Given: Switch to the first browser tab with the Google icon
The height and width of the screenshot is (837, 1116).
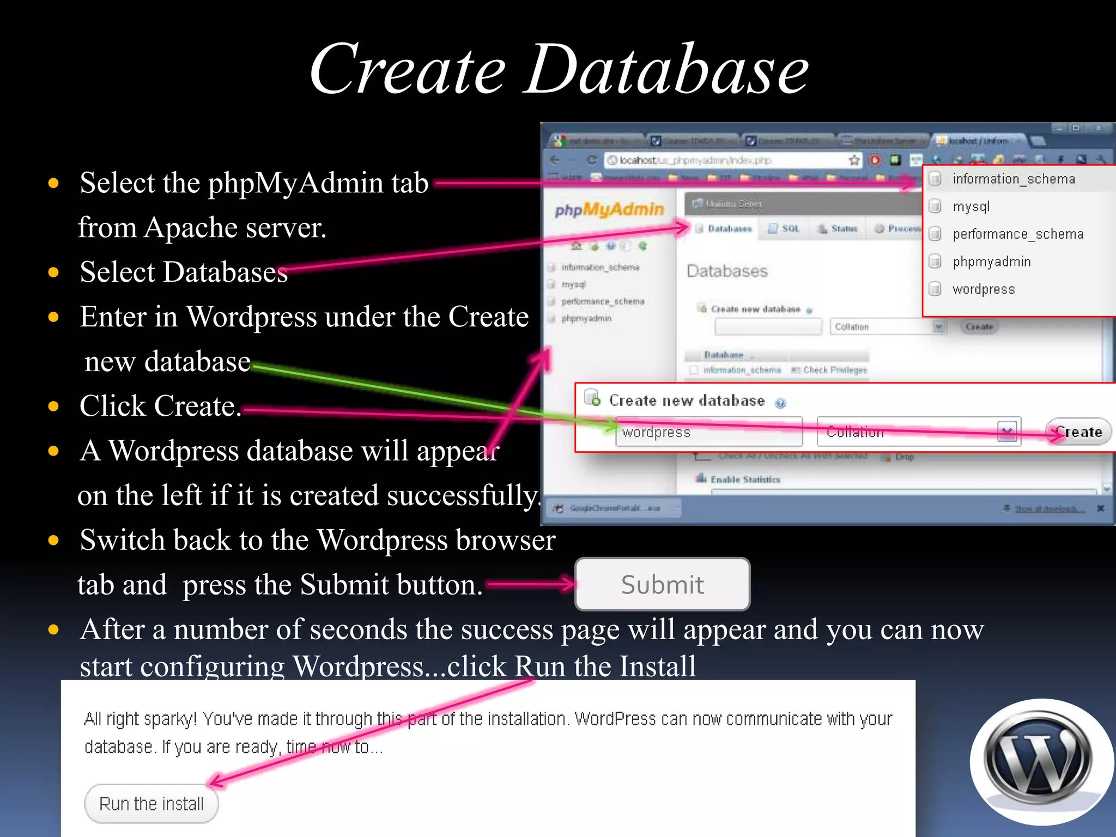Looking at the screenshot, I should [596, 141].
